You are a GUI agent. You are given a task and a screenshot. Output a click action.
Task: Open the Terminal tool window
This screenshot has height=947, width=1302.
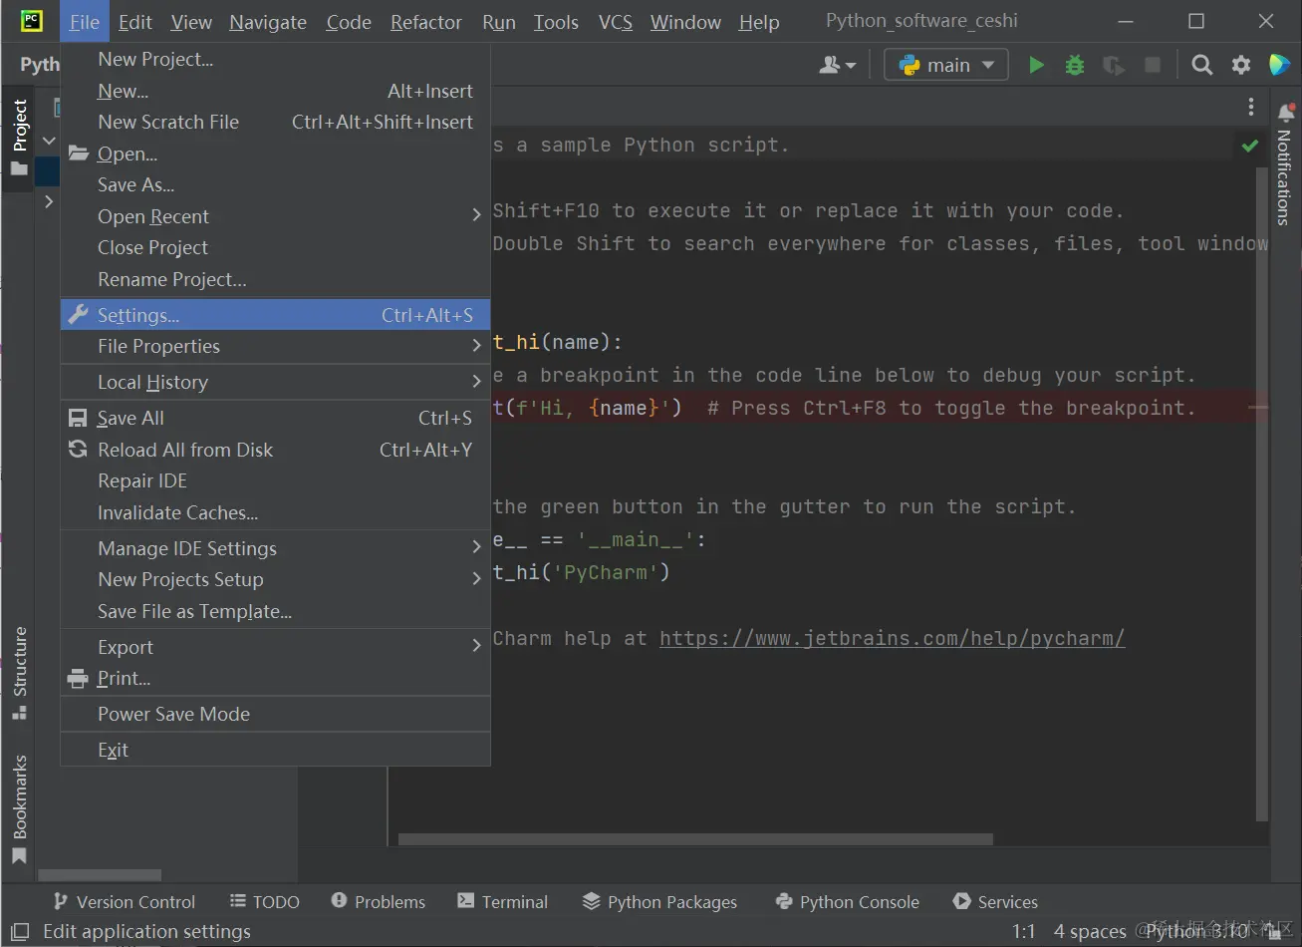click(502, 901)
